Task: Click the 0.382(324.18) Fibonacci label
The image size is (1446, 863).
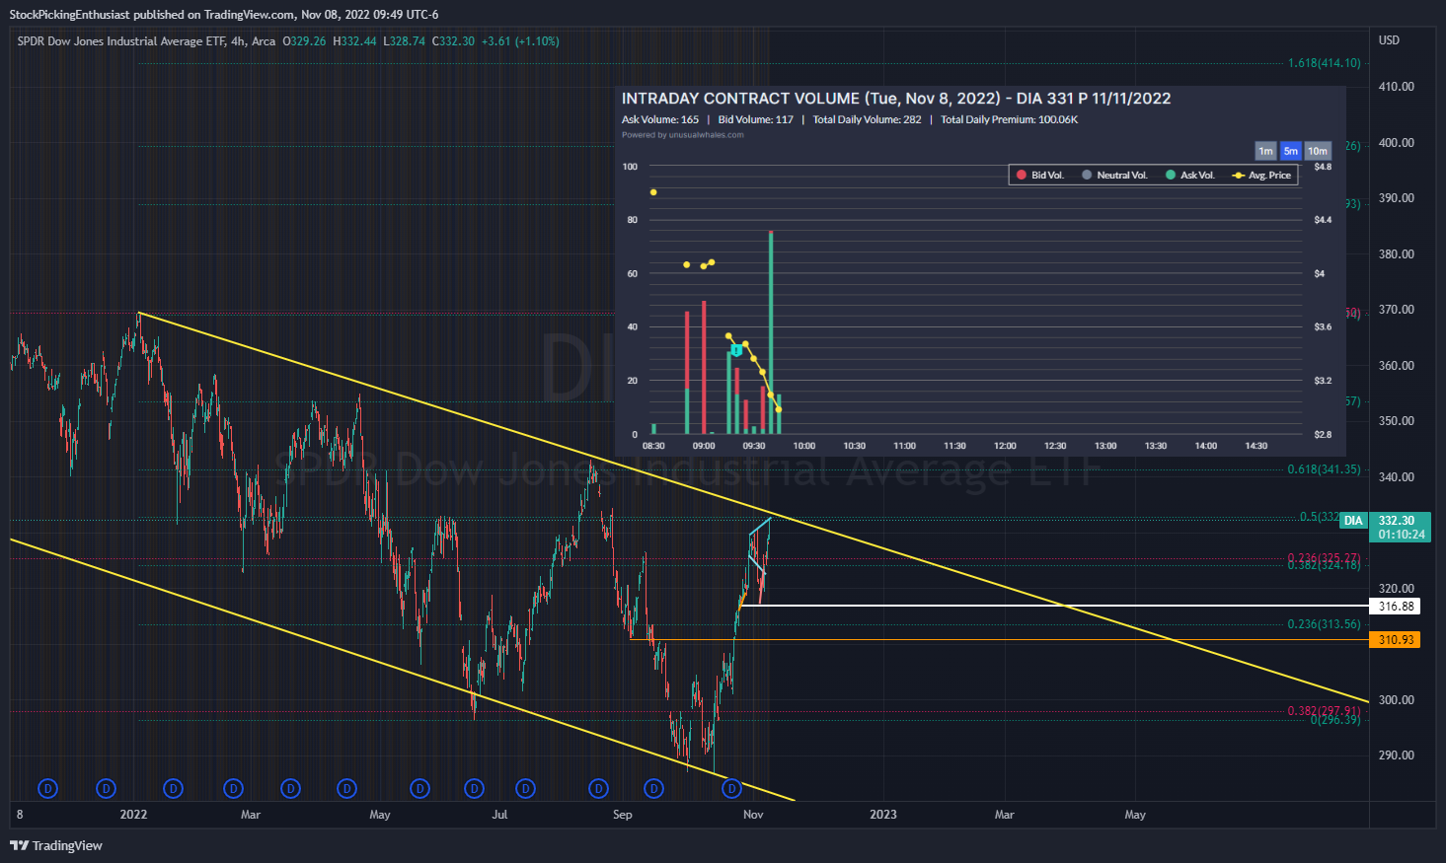Action: tap(1324, 565)
